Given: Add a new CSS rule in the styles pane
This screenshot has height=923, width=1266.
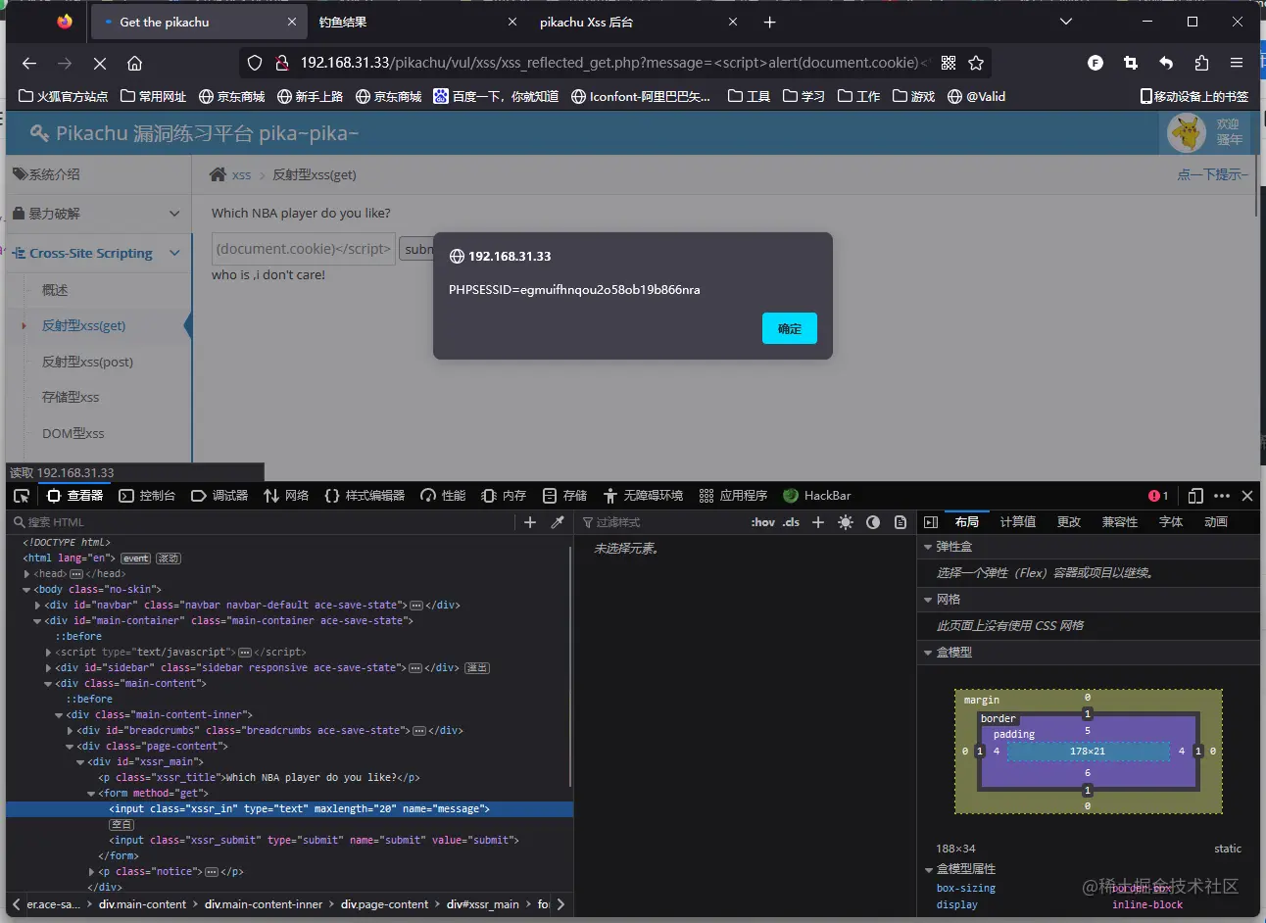Looking at the screenshot, I should [x=818, y=522].
